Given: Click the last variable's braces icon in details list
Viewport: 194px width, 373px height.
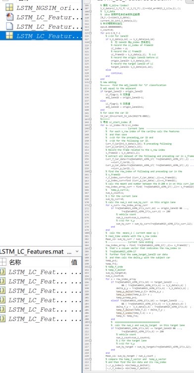Looking at the screenshot, I should pyautogui.click(x=2, y=319).
